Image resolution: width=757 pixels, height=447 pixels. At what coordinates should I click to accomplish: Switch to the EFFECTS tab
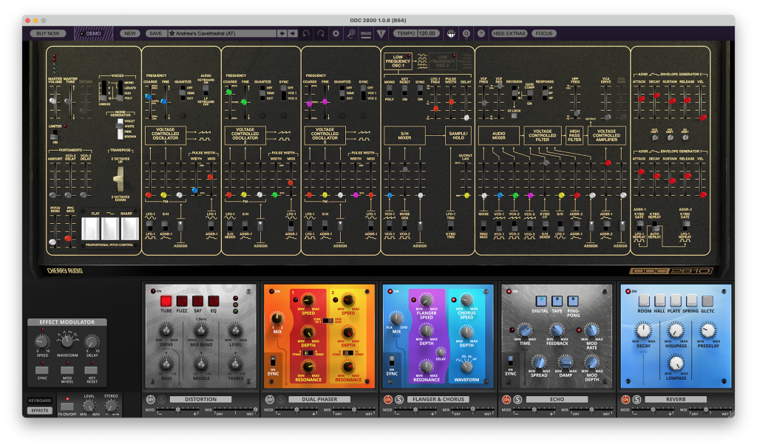(x=40, y=410)
